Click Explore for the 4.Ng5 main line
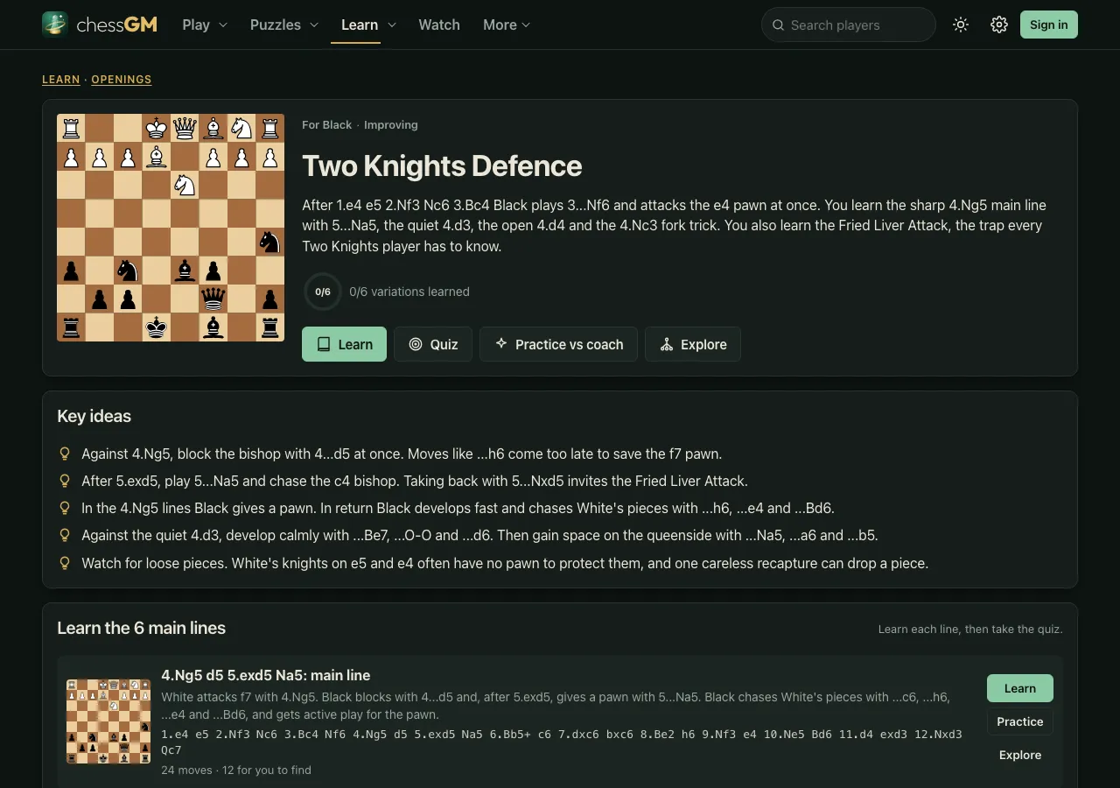Screen dimensions: 1120x788 point(1020,755)
